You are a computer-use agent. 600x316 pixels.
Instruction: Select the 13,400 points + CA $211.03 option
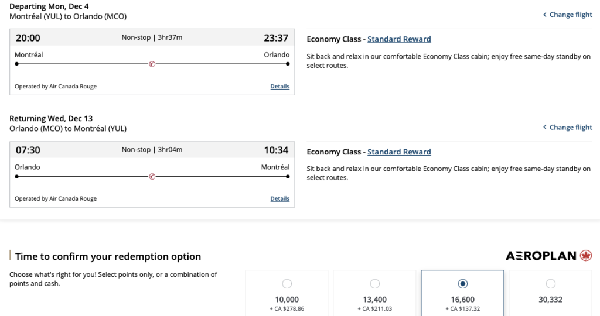pos(374,284)
